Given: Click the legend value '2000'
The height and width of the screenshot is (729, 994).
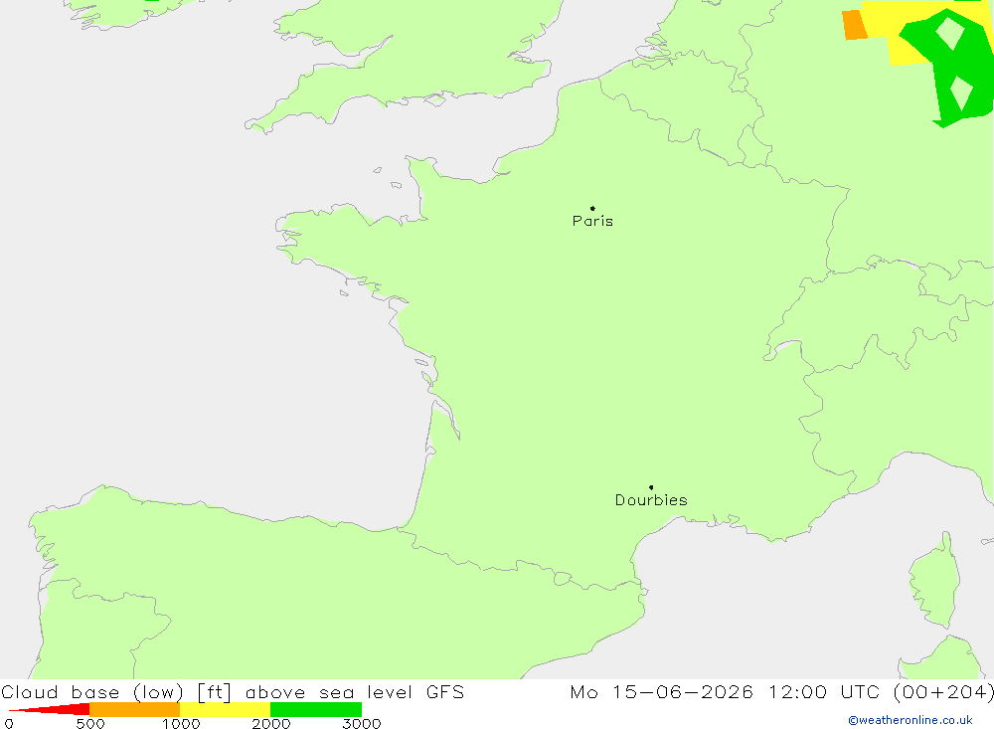Looking at the screenshot, I should (x=271, y=724).
